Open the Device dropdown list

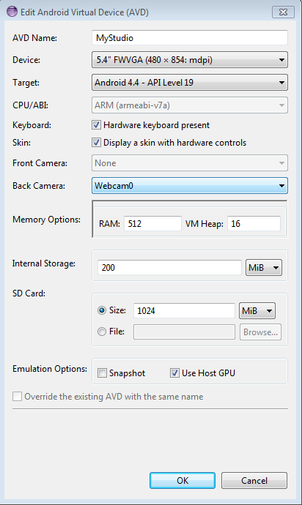[x=190, y=60]
